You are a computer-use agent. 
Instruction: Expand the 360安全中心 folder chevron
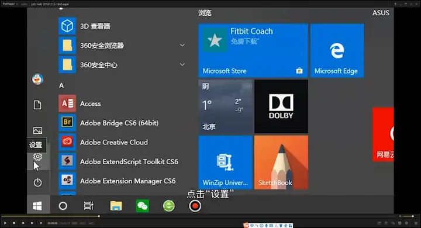coord(182,65)
